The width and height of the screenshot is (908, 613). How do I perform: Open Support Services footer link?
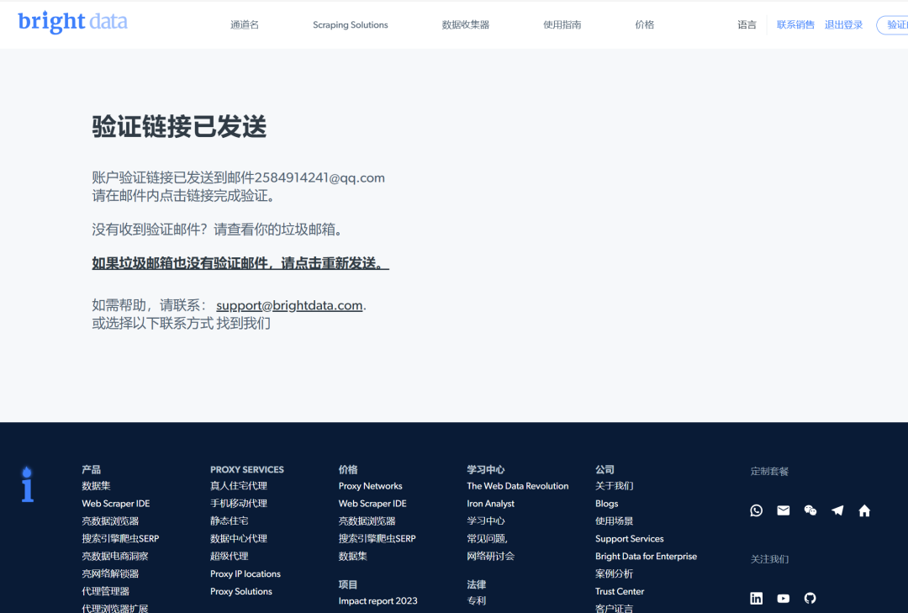pos(630,538)
